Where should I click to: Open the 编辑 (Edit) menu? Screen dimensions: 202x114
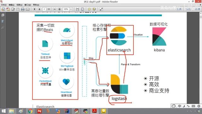(x=11, y=5)
